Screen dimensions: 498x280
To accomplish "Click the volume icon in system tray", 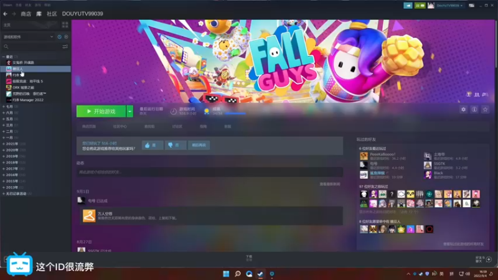I will point(467,274).
